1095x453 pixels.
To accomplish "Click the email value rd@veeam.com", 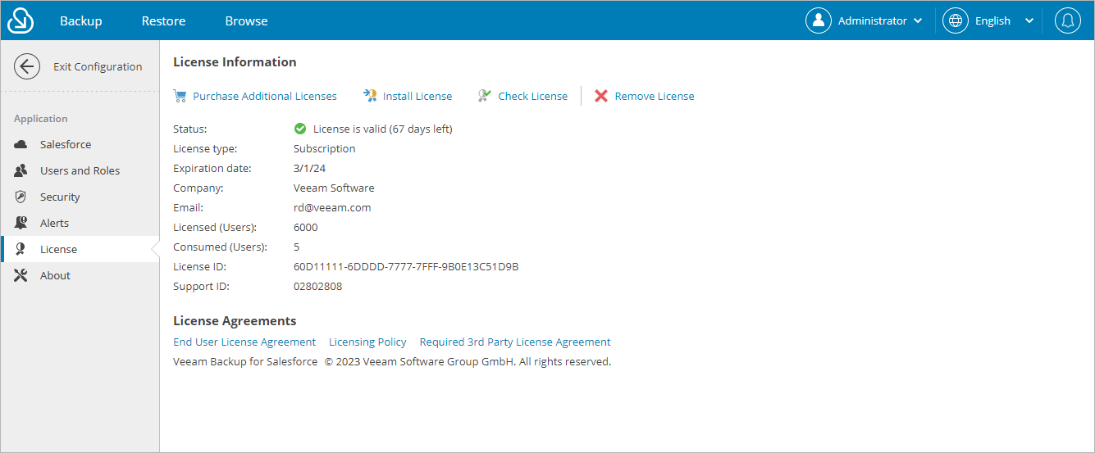I will coord(332,207).
